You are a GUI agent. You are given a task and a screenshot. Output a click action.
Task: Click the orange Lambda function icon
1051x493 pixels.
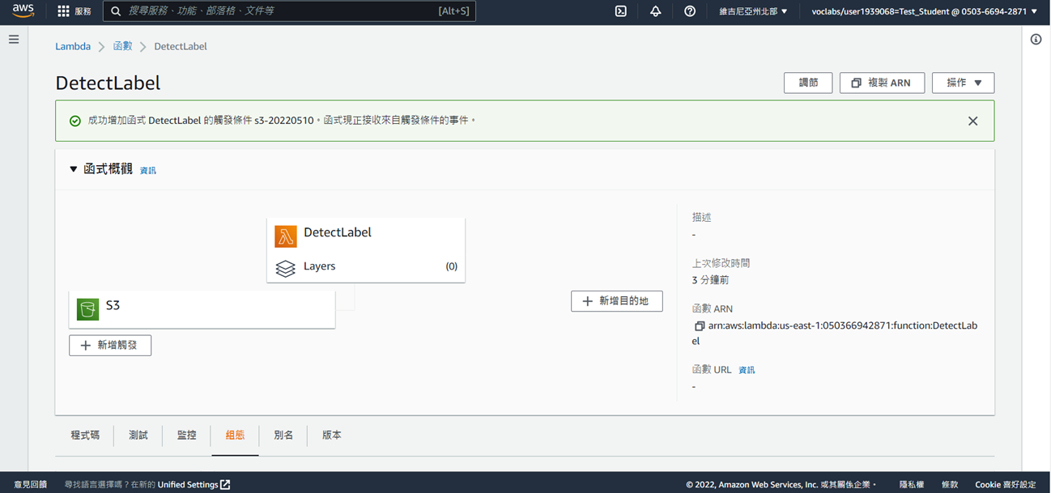[x=286, y=236]
